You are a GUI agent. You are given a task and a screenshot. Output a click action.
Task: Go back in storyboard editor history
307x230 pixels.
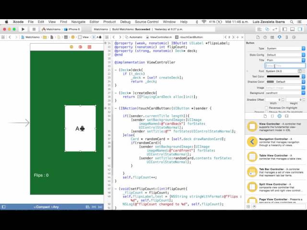tap(10, 37)
